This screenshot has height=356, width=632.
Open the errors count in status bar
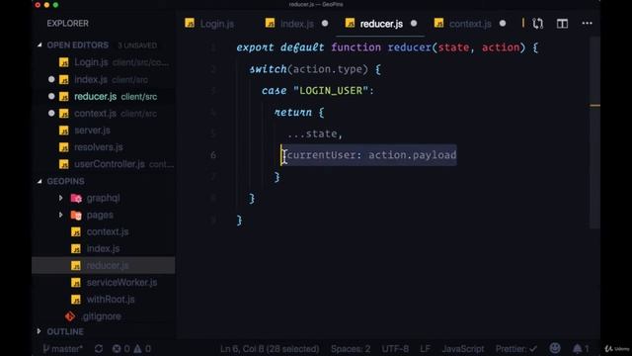tap(121, 349)
